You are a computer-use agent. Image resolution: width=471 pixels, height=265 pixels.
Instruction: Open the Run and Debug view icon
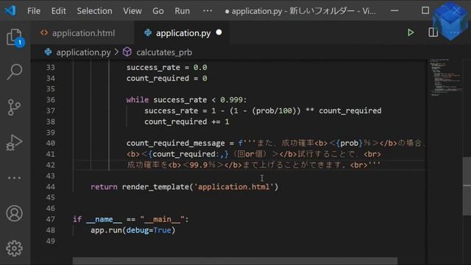click(14, 143)
